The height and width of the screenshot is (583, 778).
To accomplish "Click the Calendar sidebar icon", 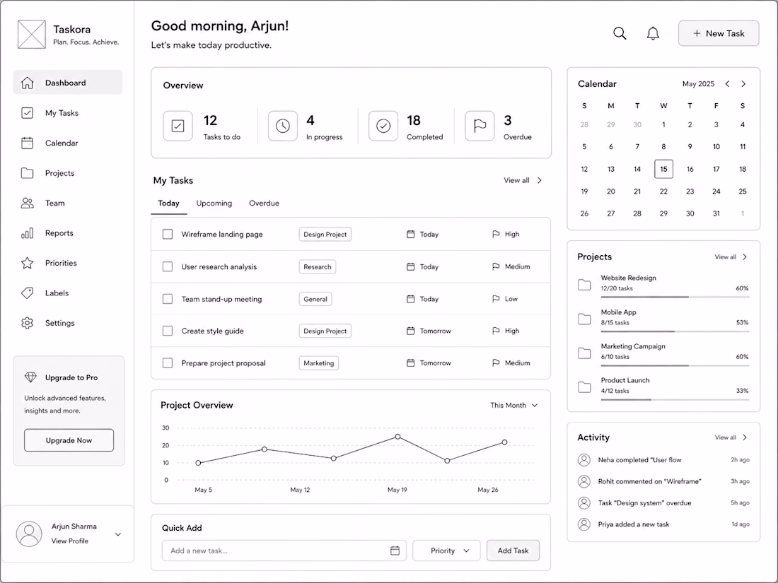I will point(28,143).
